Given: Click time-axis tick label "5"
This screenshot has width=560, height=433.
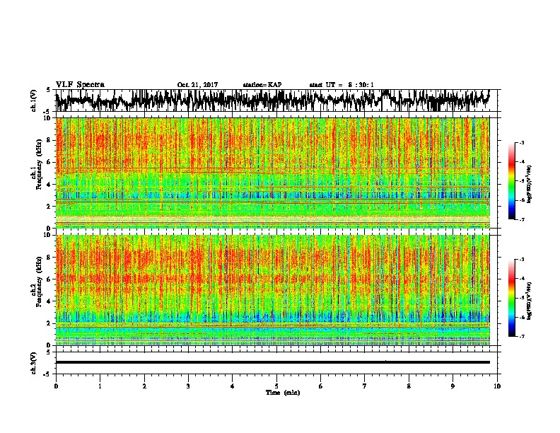Looking at the screenshot, I should coord(276,386).
